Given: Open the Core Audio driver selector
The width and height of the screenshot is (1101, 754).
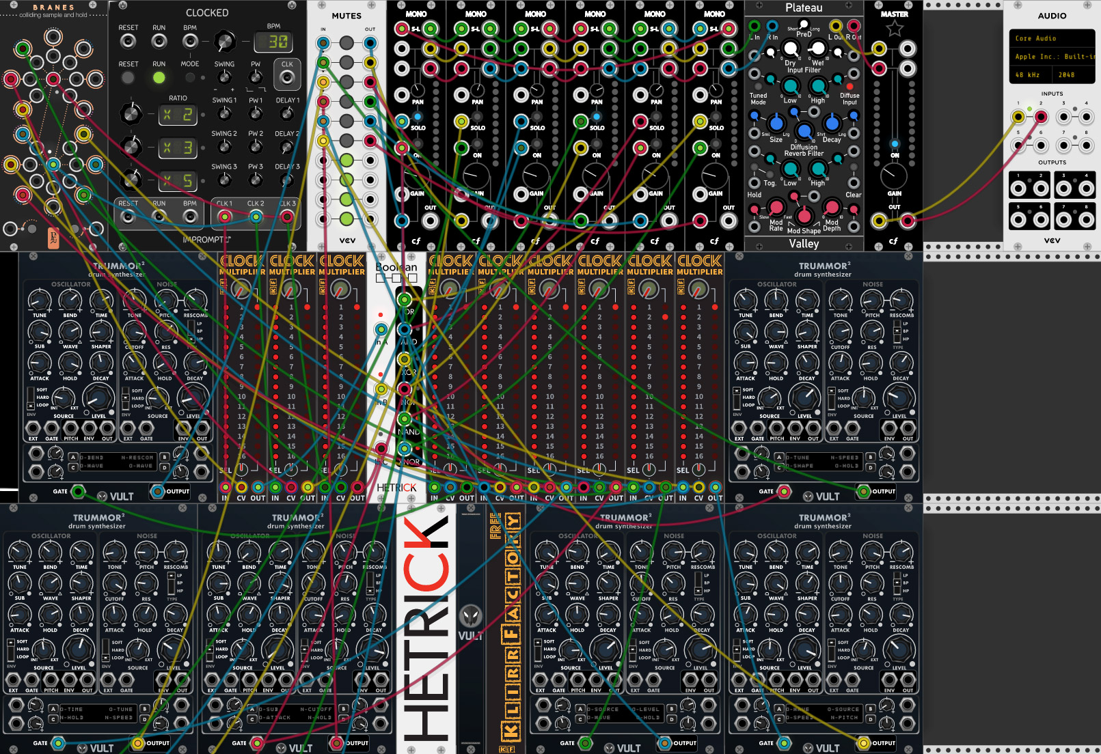Looking at the screenshot, I should coord(1052,38).
